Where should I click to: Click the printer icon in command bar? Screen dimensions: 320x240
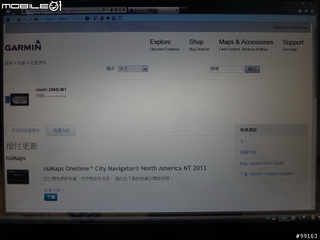coord(36,19)
